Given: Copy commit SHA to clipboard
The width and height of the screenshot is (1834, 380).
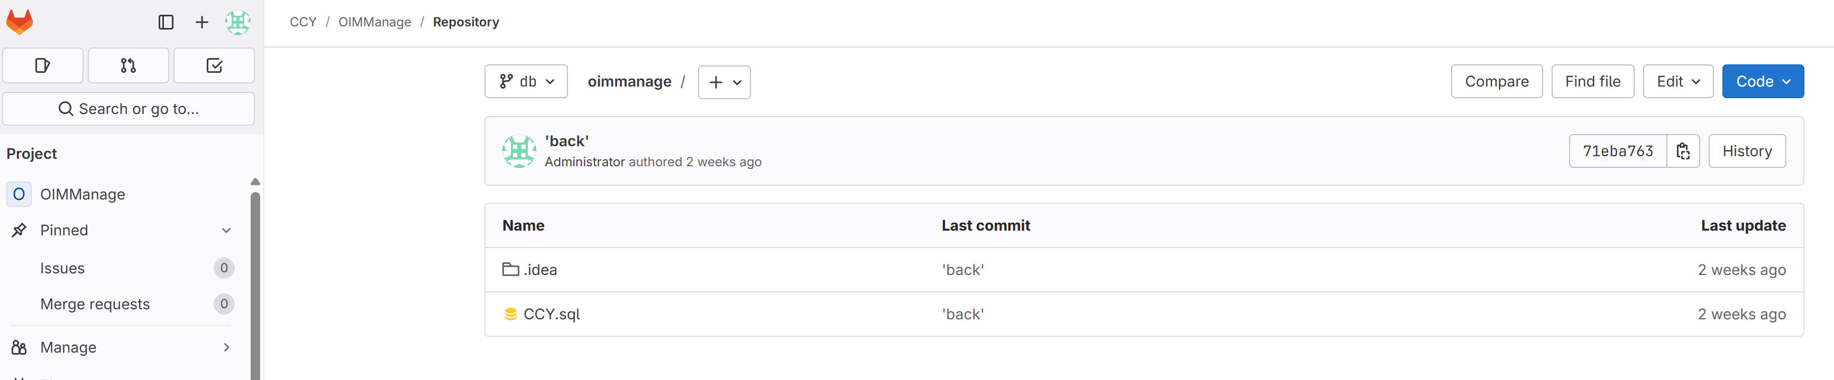Looking at the screenshot, I should [1682, 151].
